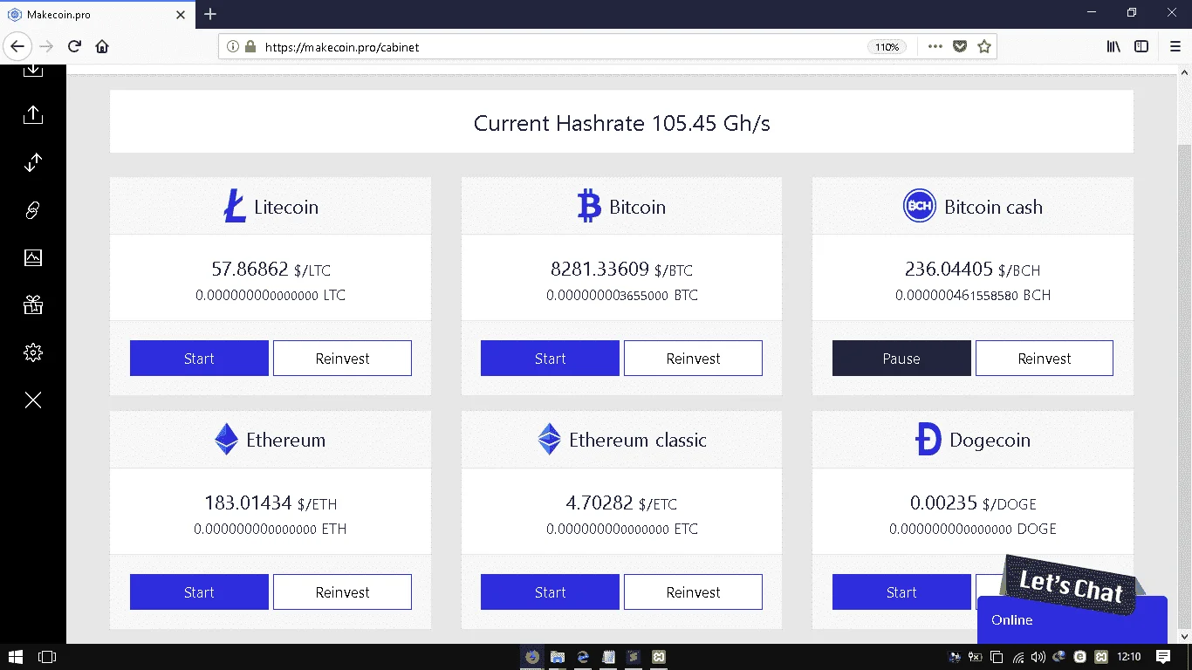The height and width of the screenshot is (670, 1192).
Task: Open a new browser tab
Action: tap(210, 14)
